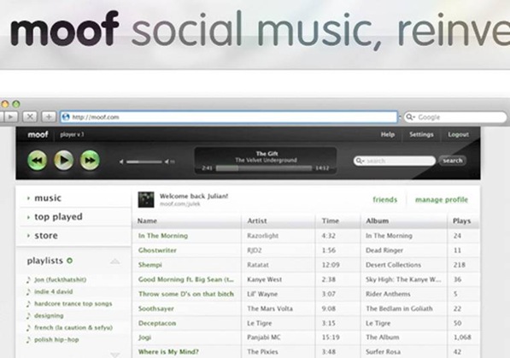Viewport: 510px width, 358px height.
Task: Click Julian's profile avatar thumbnail
Action: pyautogui.click(x=146, y=199)
